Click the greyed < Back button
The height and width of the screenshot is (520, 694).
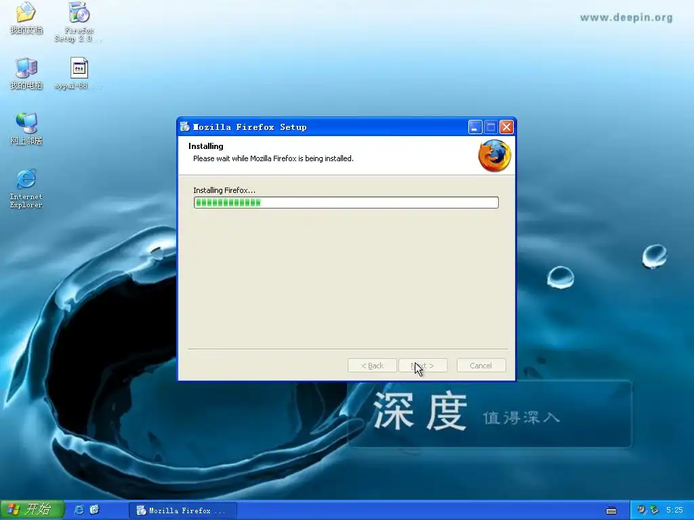[x=372, y=366]
